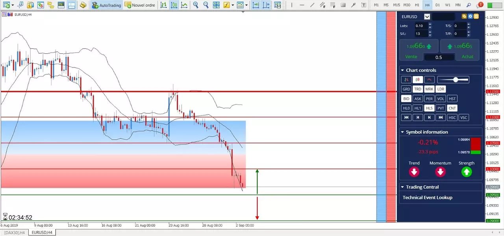Collapse the Trading Central section
The width and height of the screenshot is (504, 236).
[x=402, y=187]
